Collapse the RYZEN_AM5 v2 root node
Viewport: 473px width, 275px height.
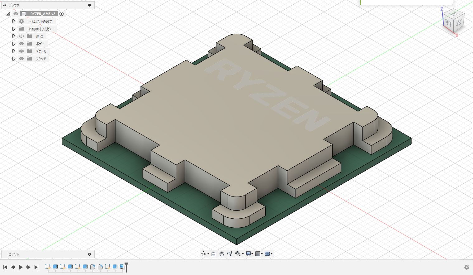click(x=8, y=14)
